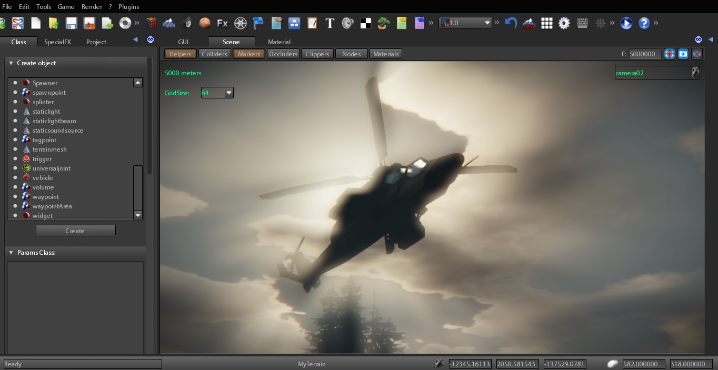
Task: Click the Create button
Action: [x=75, y=231]
